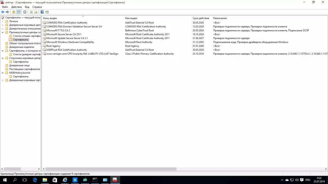This screenshot has height=184, width=328.
Task: Open File Explorer from taskbar
Action: tap(45, 180)
